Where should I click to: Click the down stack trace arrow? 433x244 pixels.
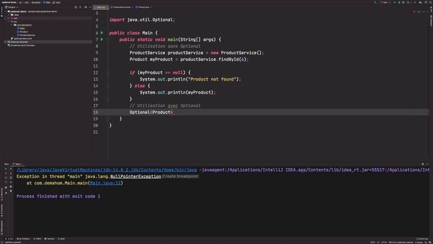[11, 174]
